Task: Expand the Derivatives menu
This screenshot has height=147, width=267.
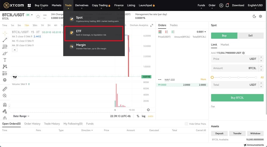Action: pyautogui.click(x=82, y=5)
